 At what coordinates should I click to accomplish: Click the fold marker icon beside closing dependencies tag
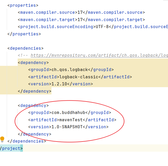2,142
